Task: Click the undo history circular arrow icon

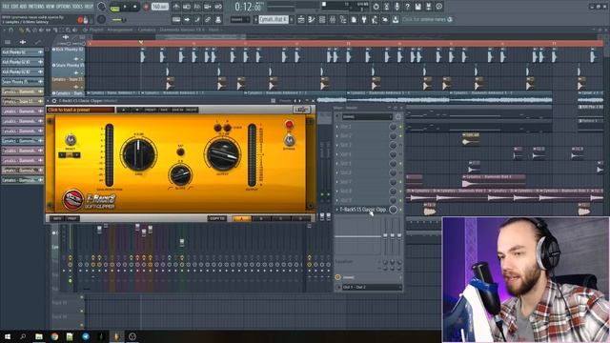Action: click(x=376, y=7)
